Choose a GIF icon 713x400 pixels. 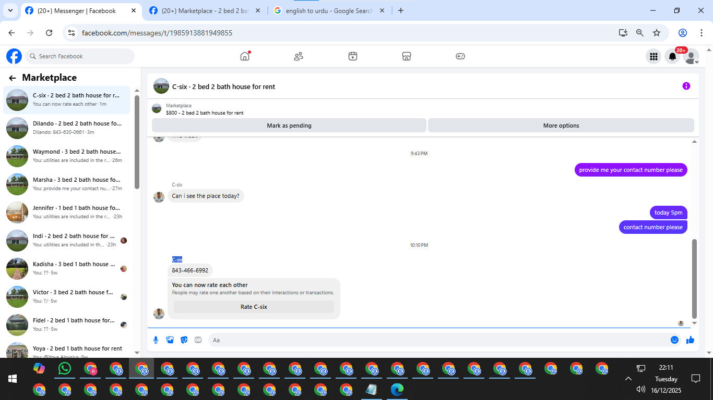pyautogui.click(x=198, y=340)
